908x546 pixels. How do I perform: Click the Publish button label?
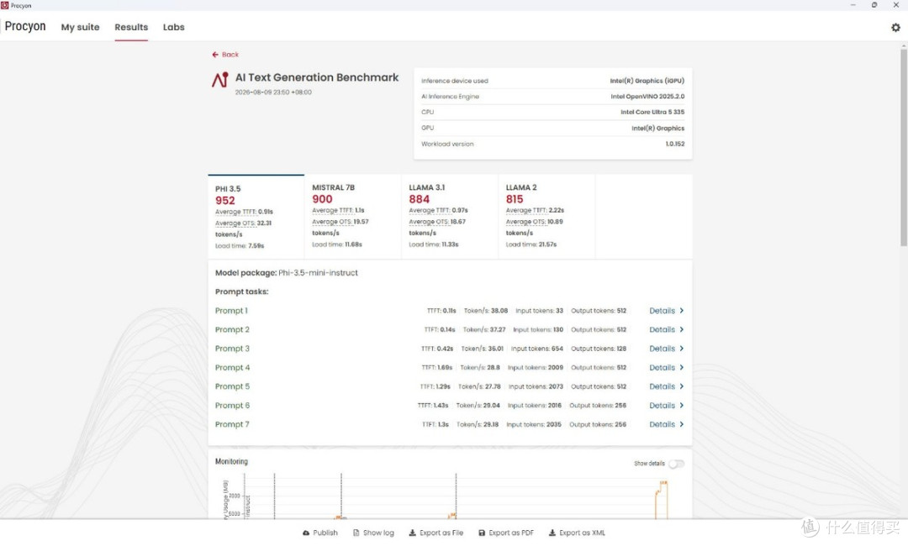point(325,533)
